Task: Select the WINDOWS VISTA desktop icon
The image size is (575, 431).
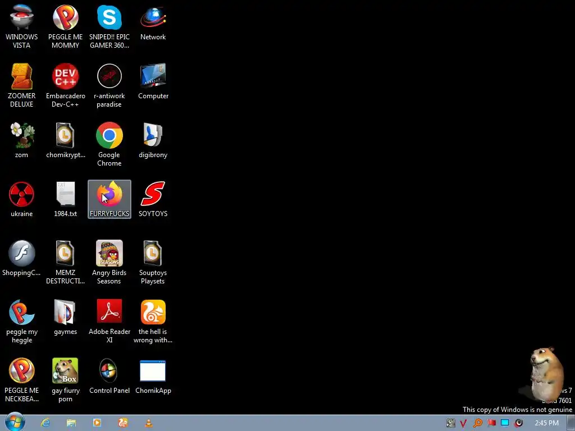Action: pyautogui.click(x=22, y=26)
